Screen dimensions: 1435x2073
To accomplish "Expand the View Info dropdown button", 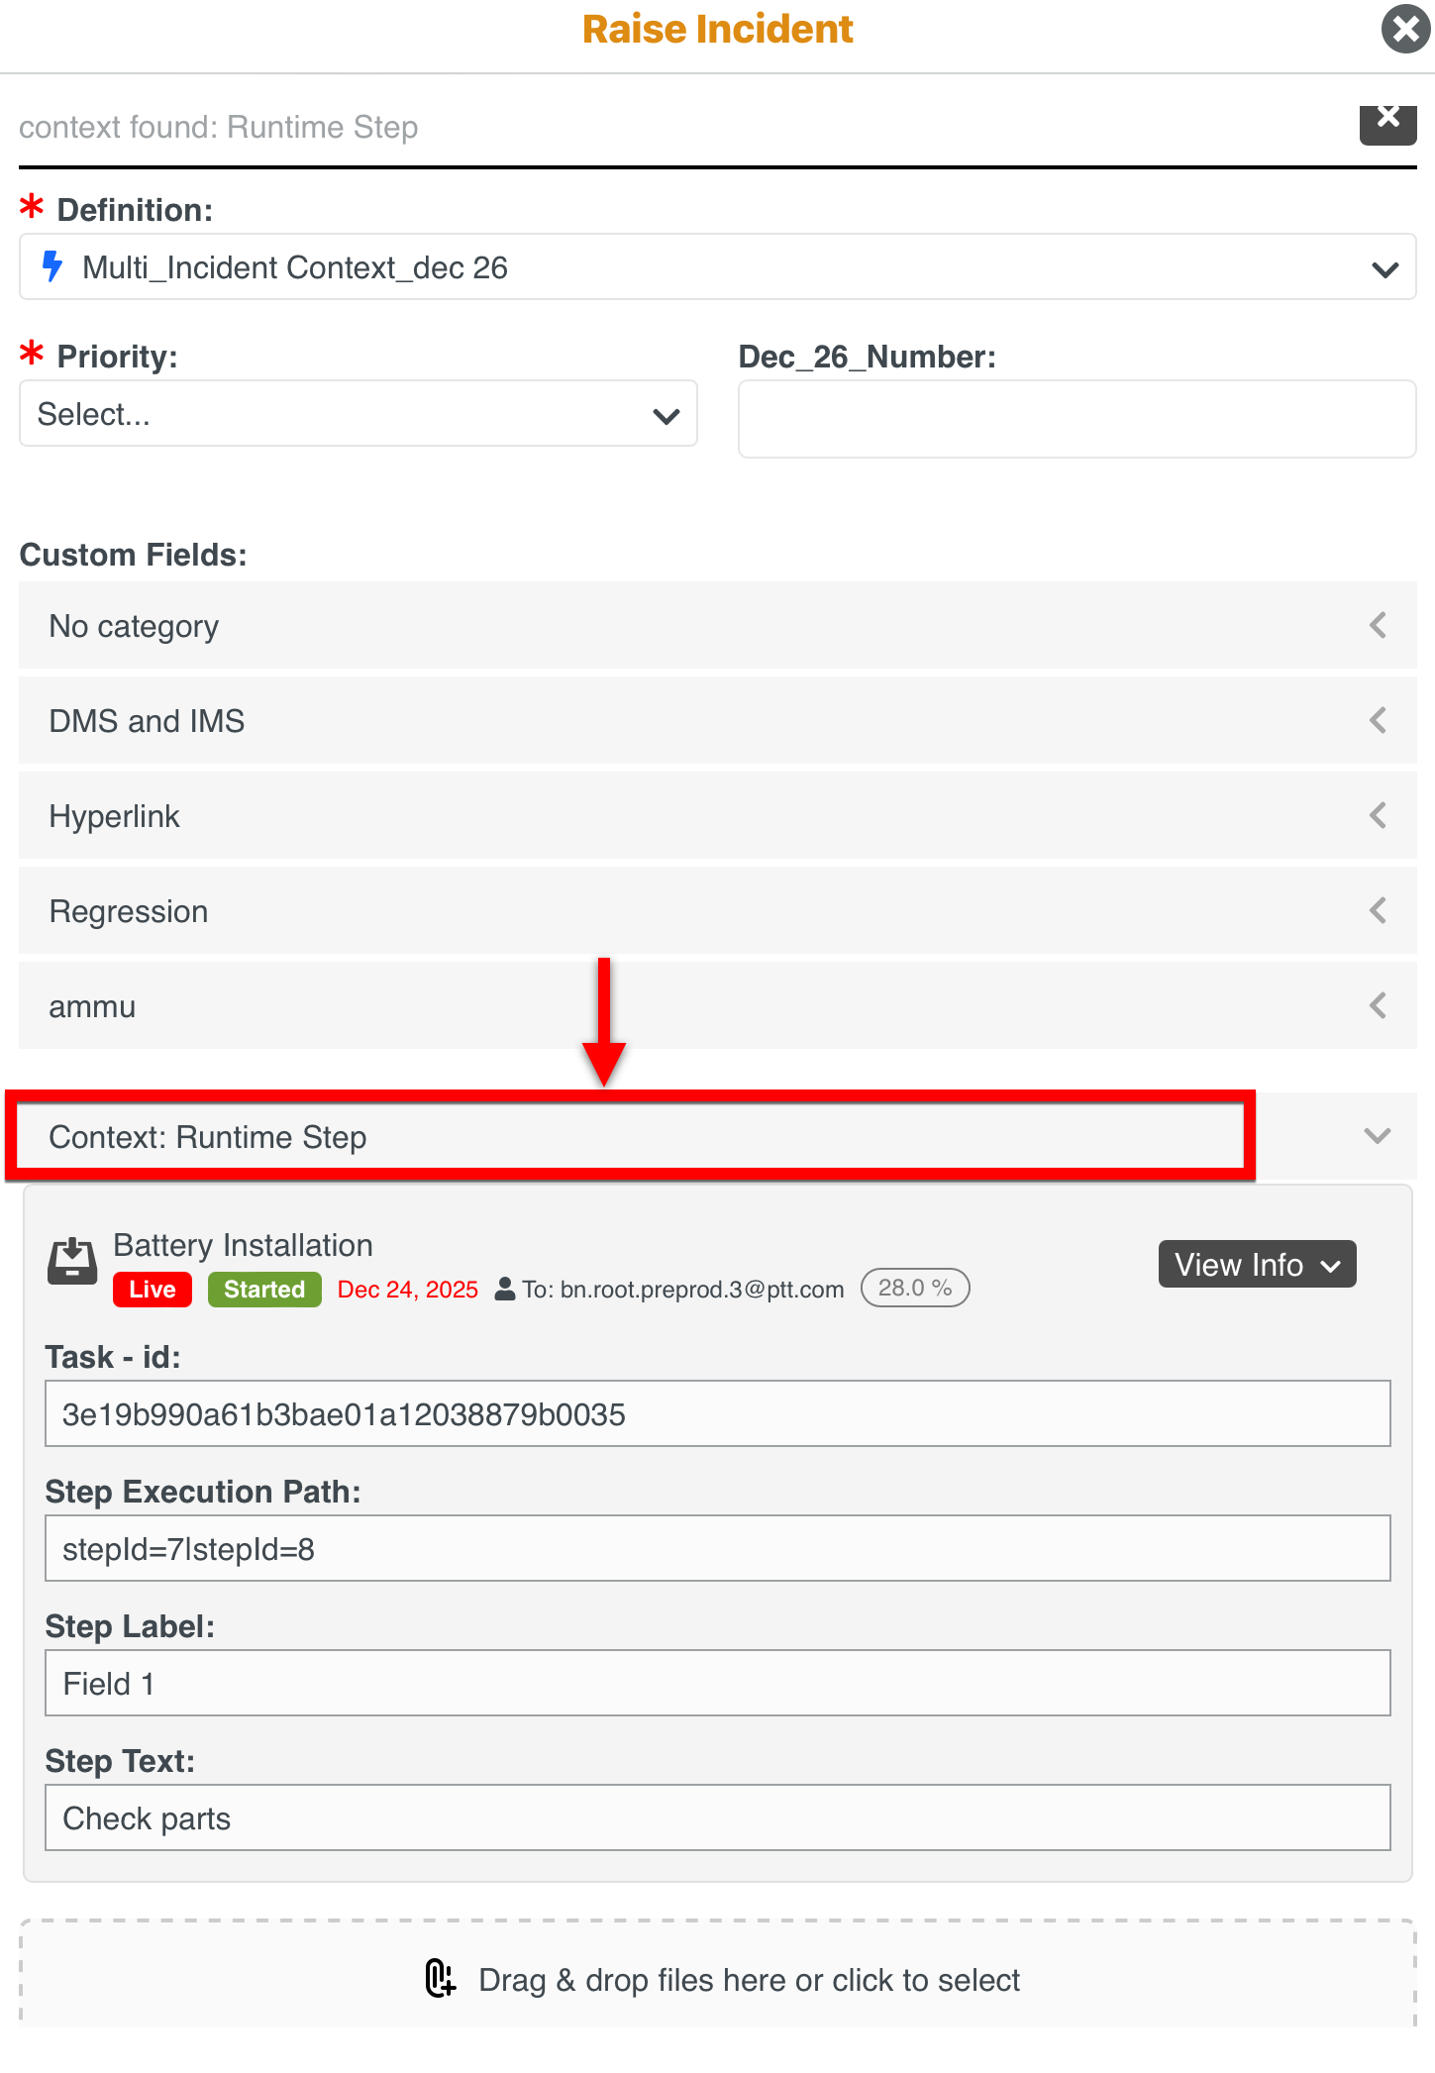I will 1257,1265.
